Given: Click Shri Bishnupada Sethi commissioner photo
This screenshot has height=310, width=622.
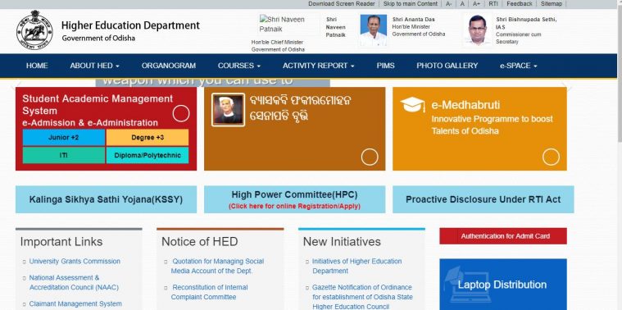Looking at the screenshot, I should click(477, 30).
